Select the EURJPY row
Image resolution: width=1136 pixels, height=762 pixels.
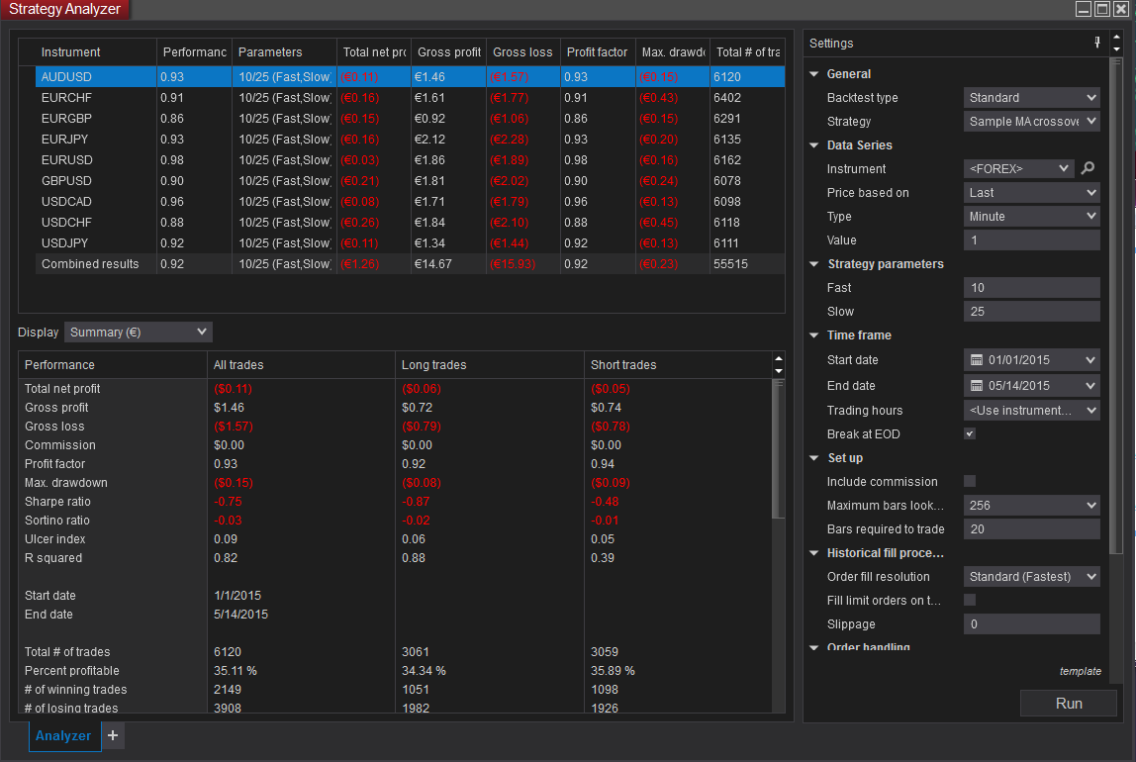pos(410,140)
